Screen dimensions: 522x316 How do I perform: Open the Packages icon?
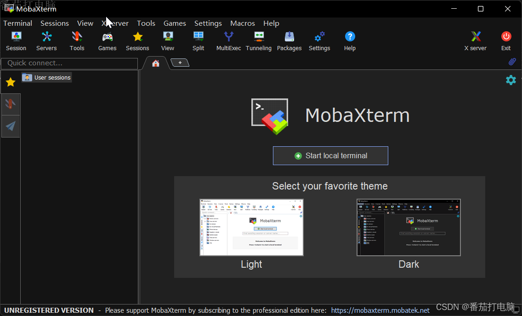[289, 40]
